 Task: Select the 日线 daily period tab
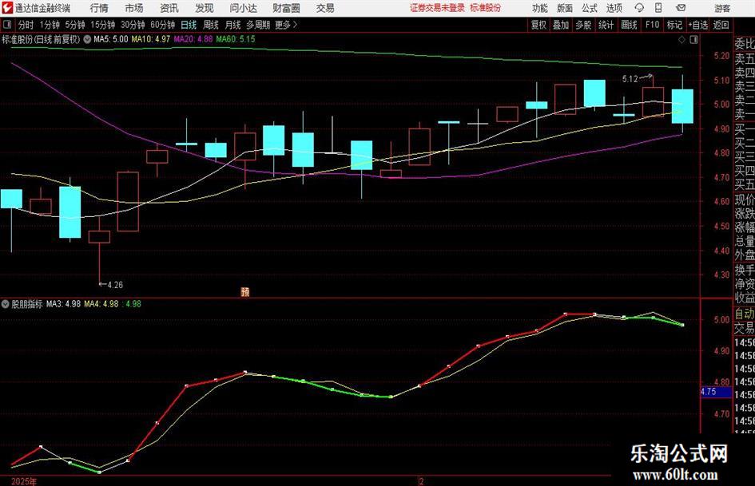(x=189, y=25)
